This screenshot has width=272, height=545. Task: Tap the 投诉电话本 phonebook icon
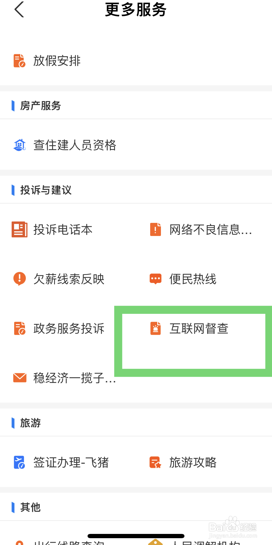[20, 229]
